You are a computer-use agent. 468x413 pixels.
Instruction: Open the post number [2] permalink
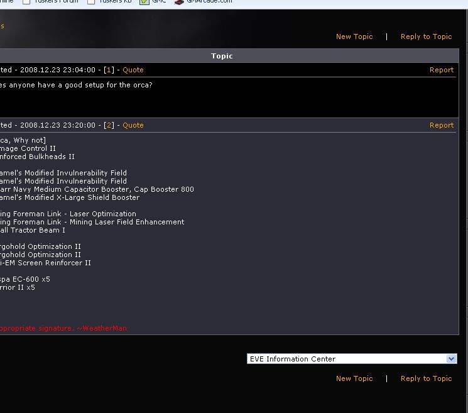[109, 125]
